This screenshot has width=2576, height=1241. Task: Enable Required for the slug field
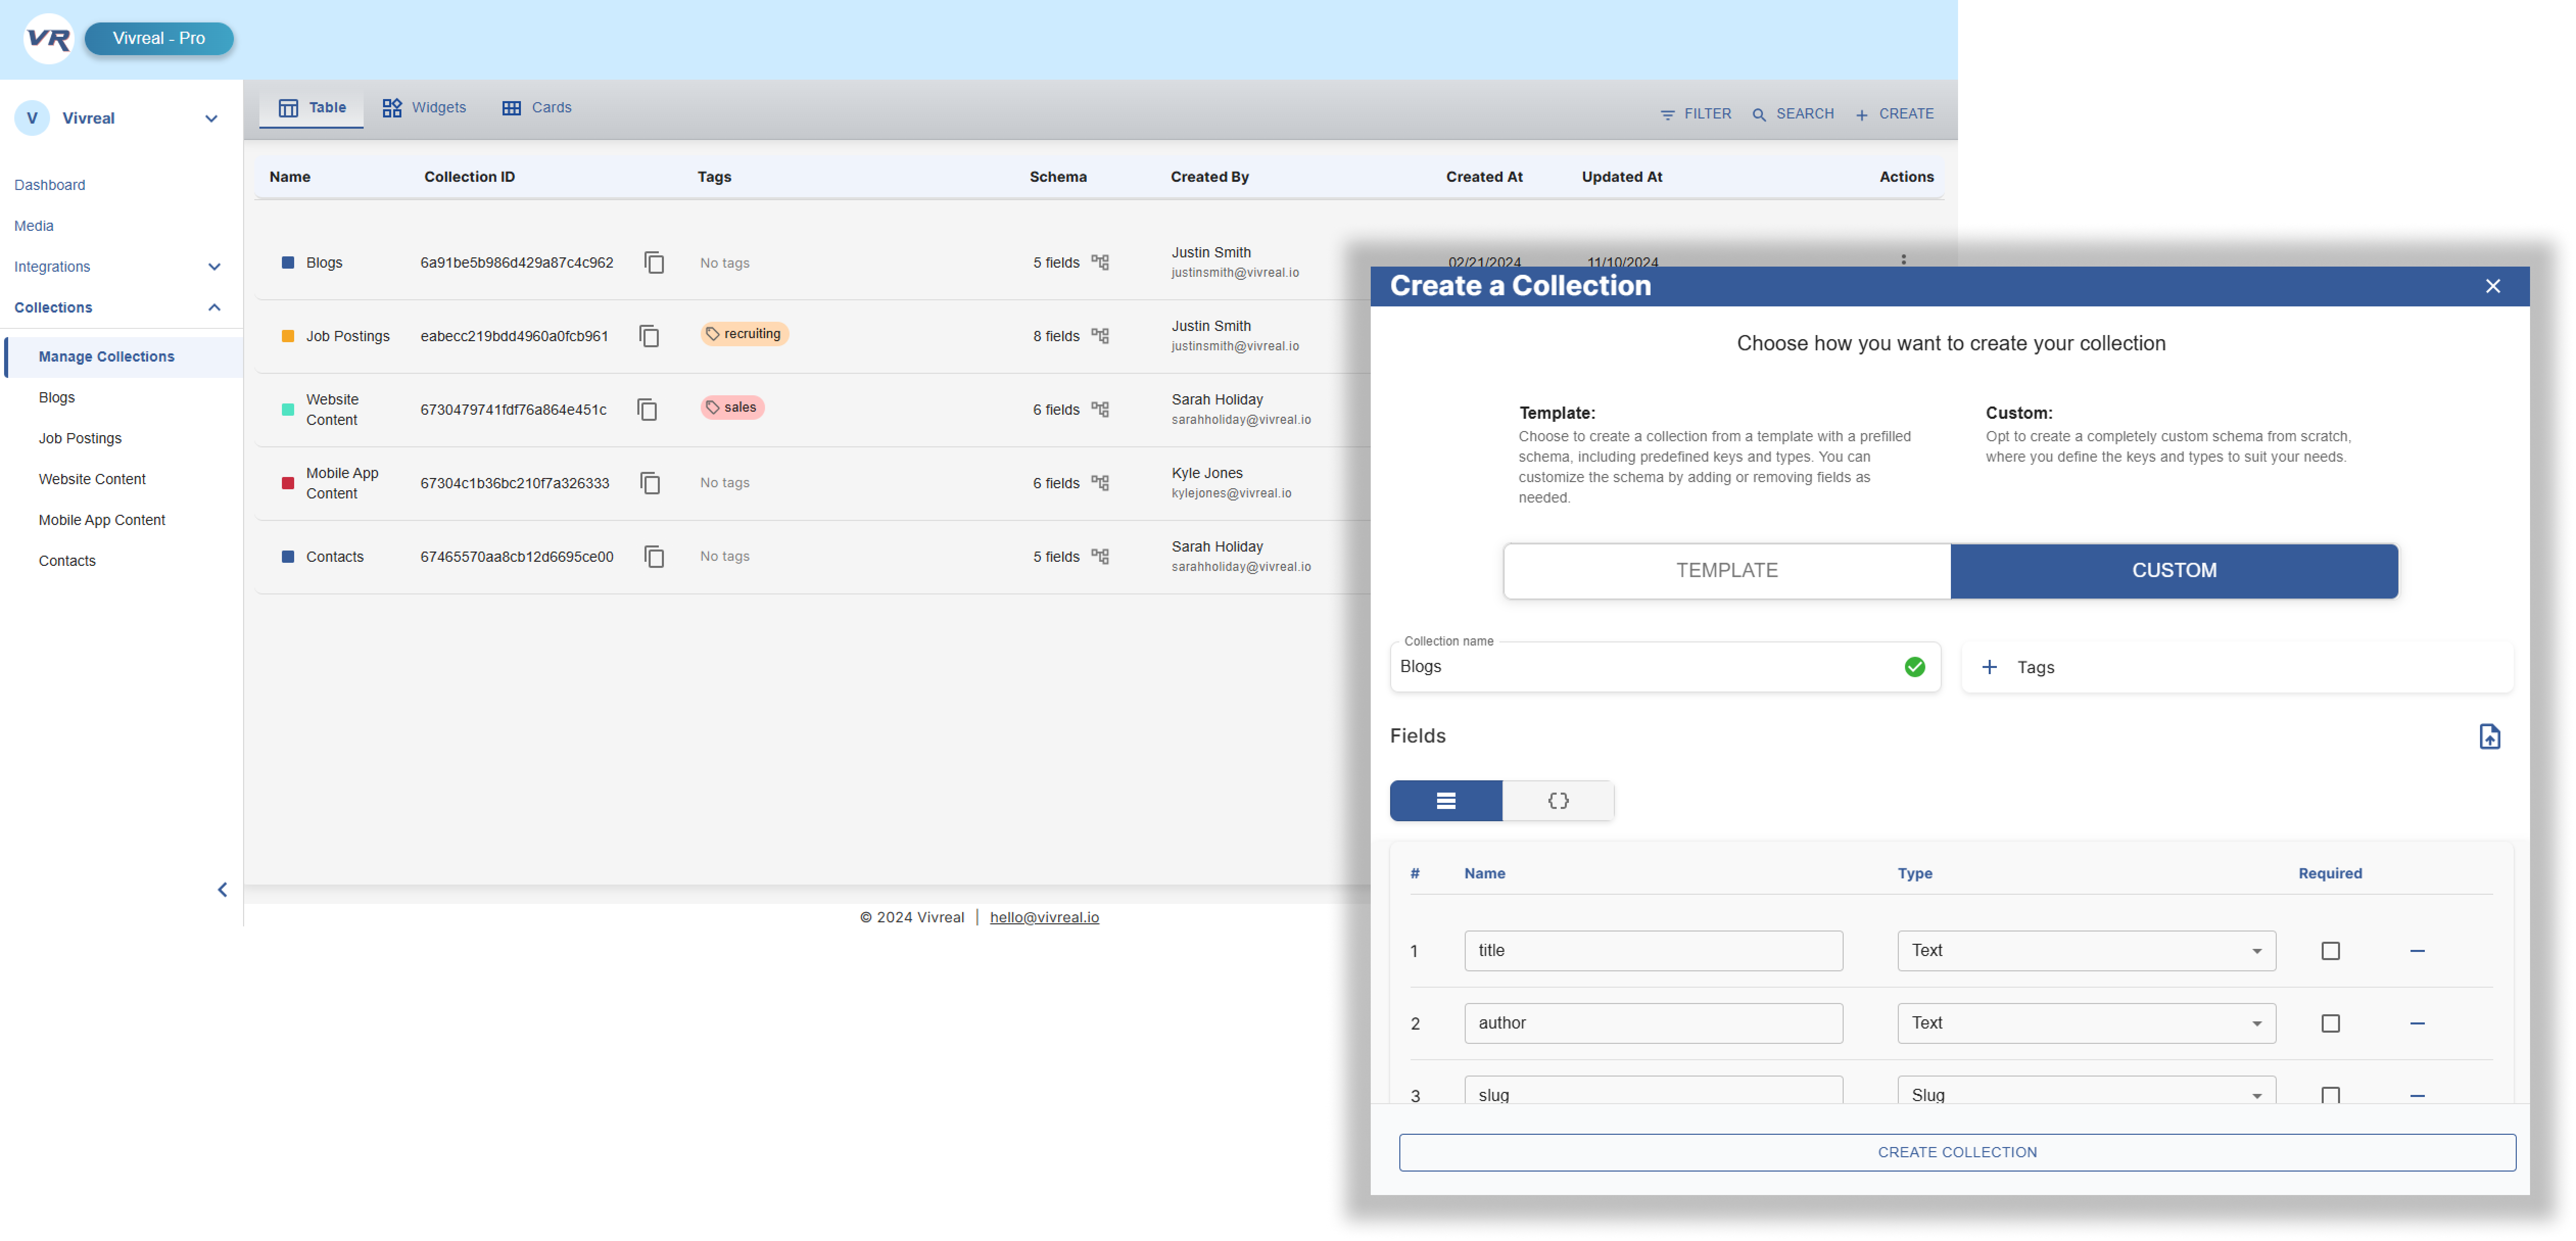tap(2330, 1094)
